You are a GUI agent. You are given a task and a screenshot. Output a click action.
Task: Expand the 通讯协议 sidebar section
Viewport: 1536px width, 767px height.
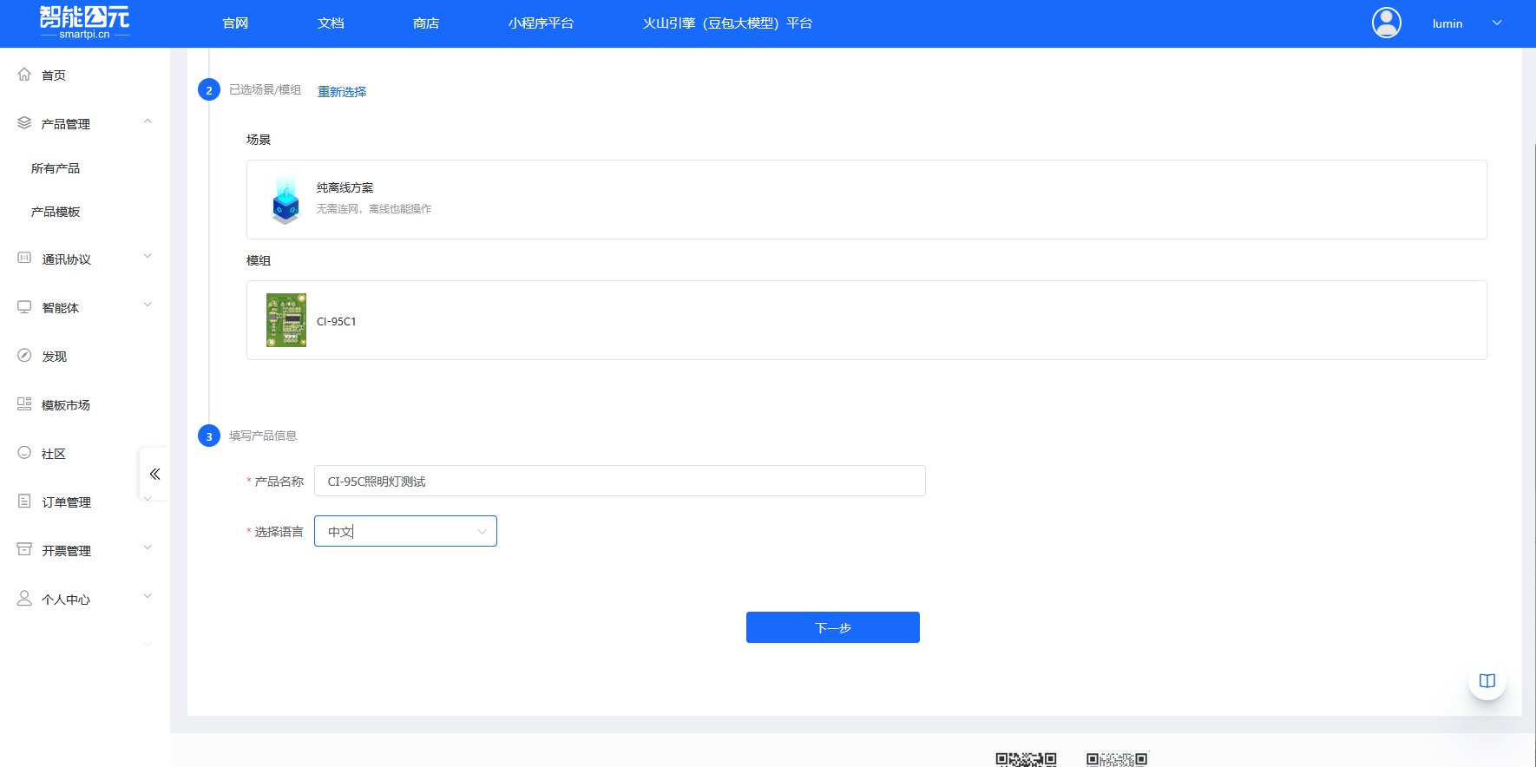148,256
